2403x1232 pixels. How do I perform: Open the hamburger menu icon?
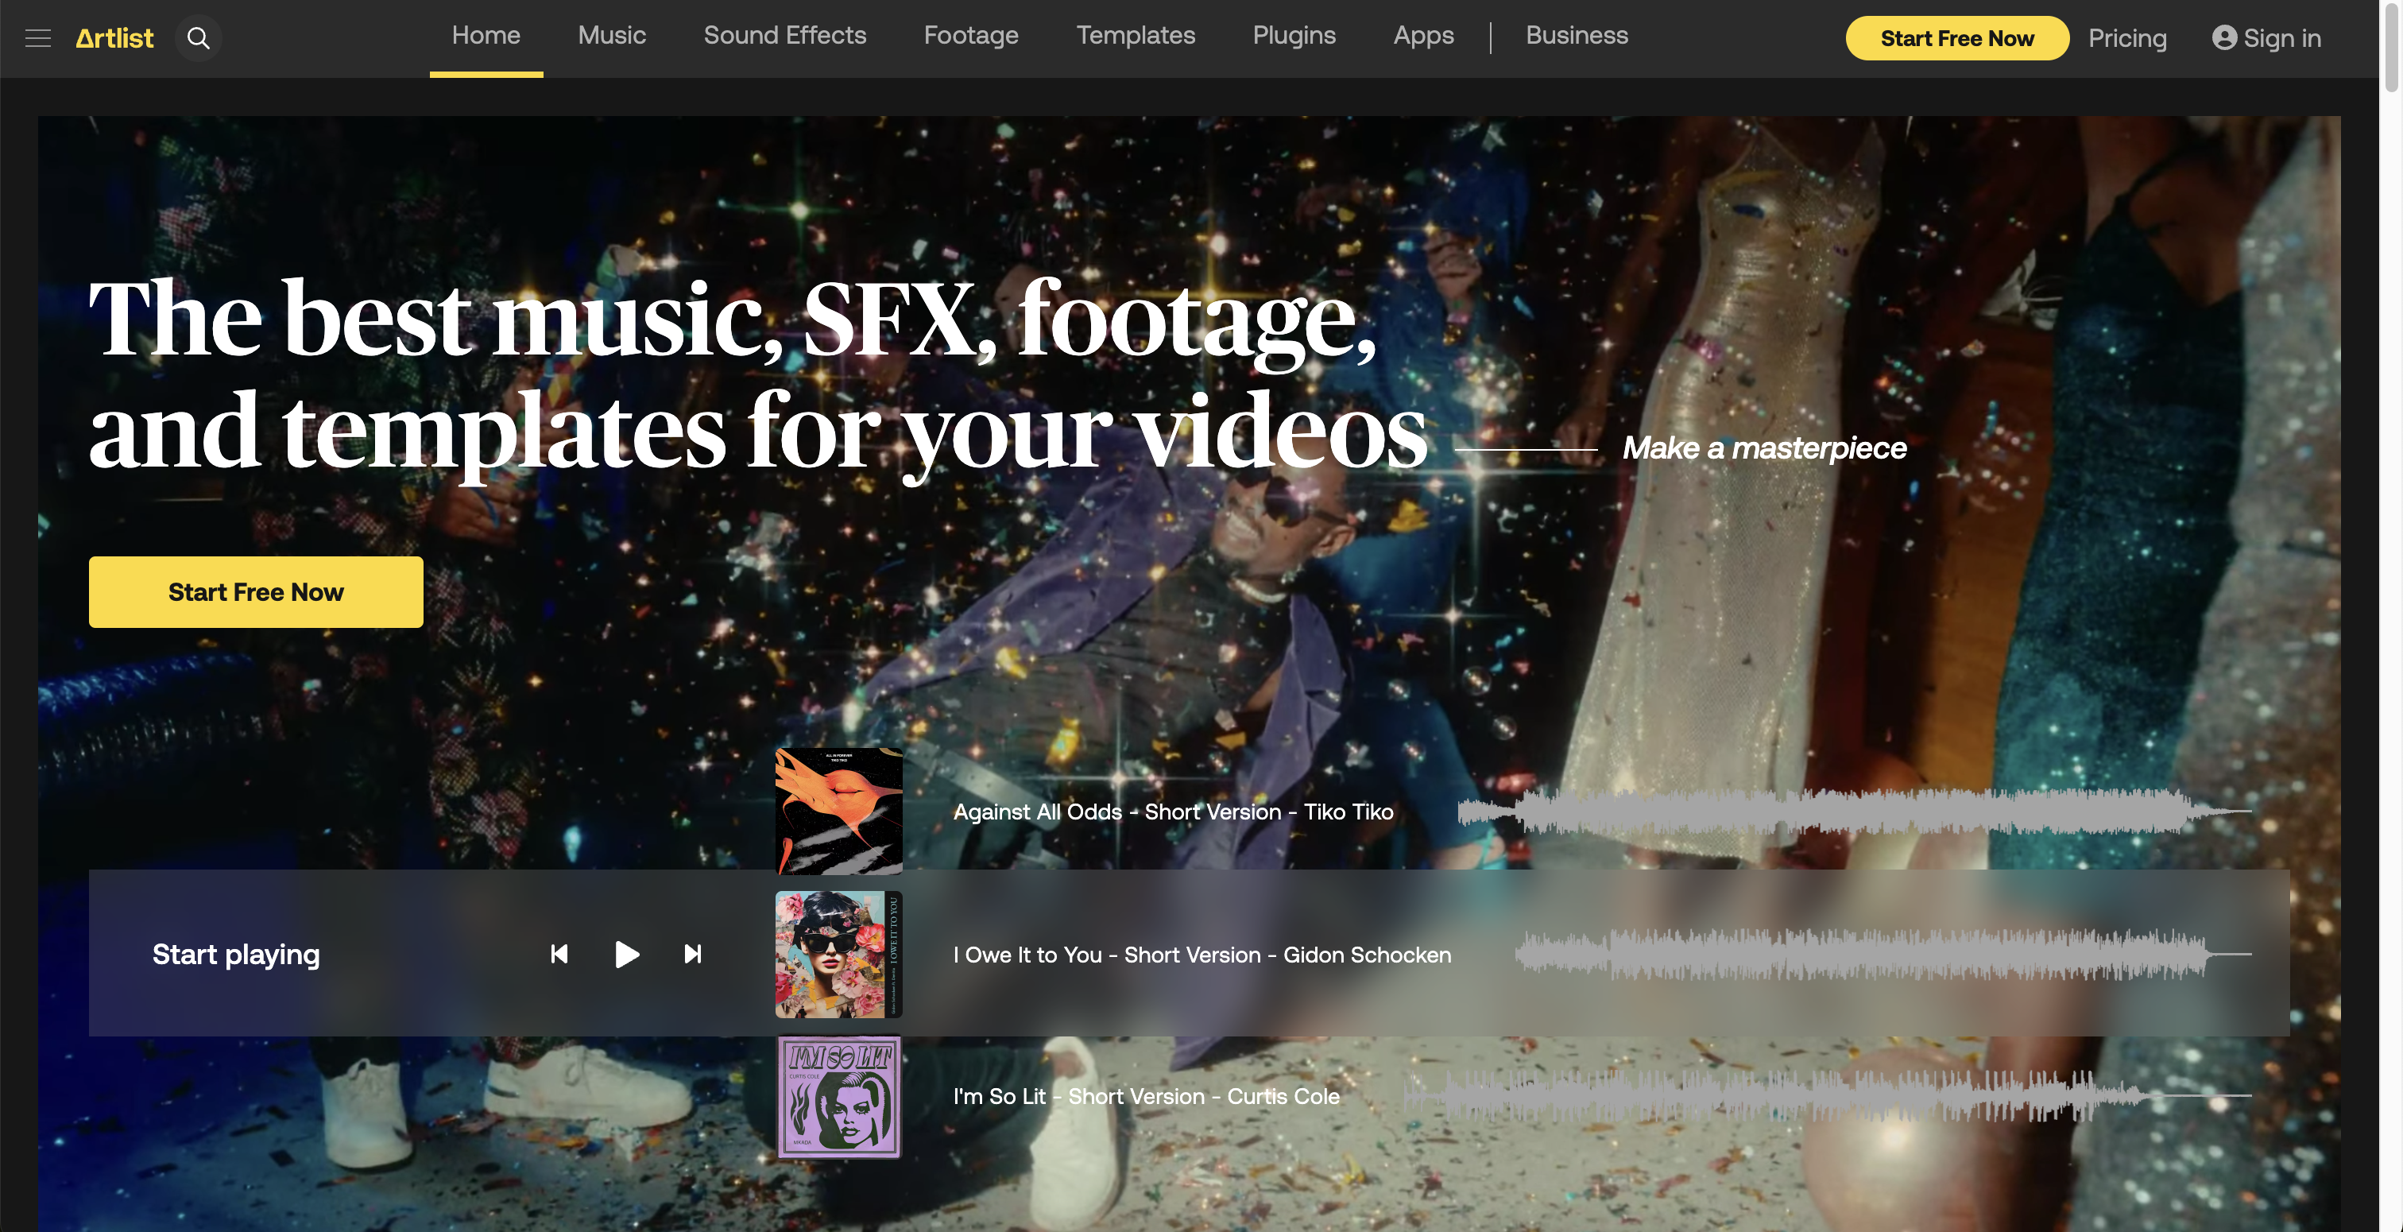tap(37, 38)
